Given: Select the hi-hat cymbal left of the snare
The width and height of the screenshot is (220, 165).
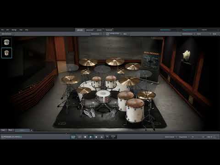Looking at the screenshot, I should pyautogui.click(x=84, y=90).
